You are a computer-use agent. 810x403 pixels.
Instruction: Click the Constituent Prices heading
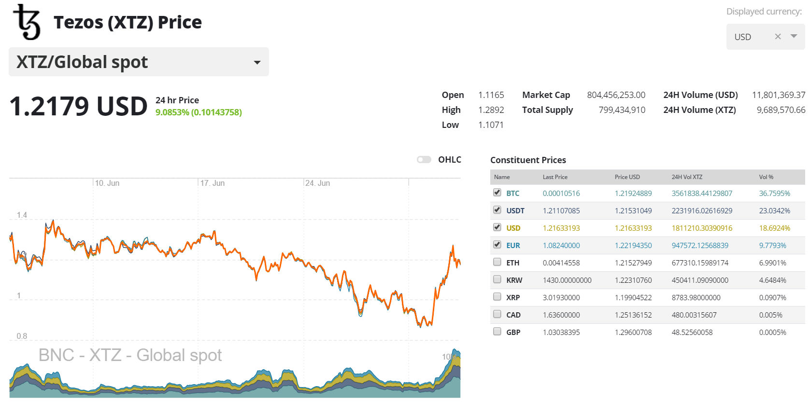pyautogui.click(x=528, y=160)
